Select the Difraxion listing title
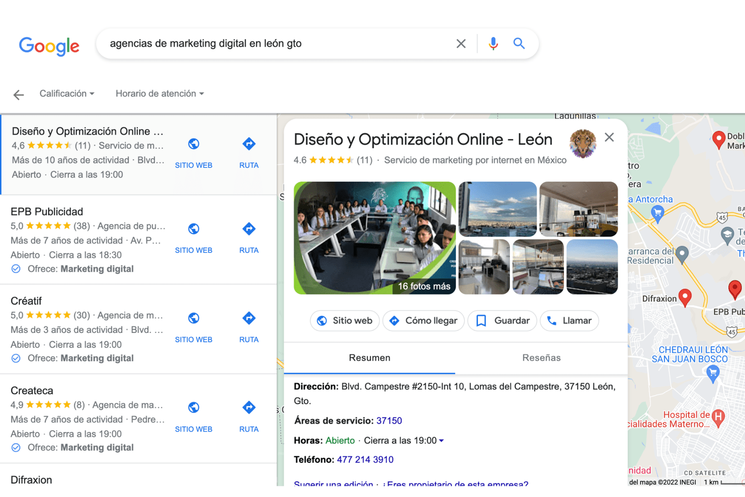 31,480
